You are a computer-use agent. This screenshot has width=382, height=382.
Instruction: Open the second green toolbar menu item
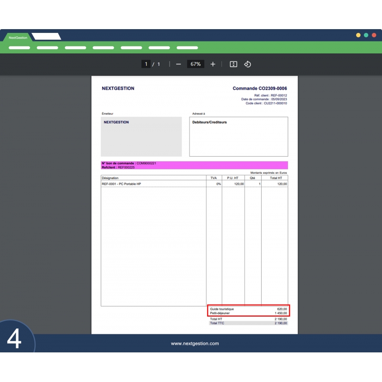(47, 48)
